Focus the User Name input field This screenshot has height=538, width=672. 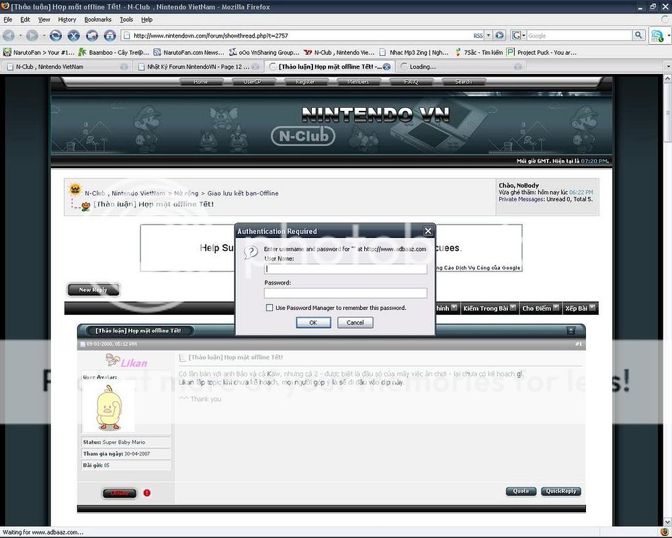(x=345, y=269)
